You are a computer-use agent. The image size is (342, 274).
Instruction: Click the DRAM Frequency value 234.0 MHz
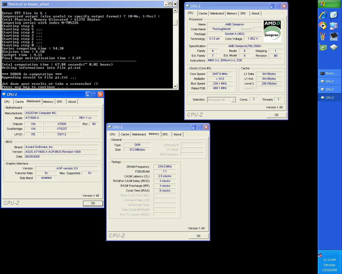165,166
